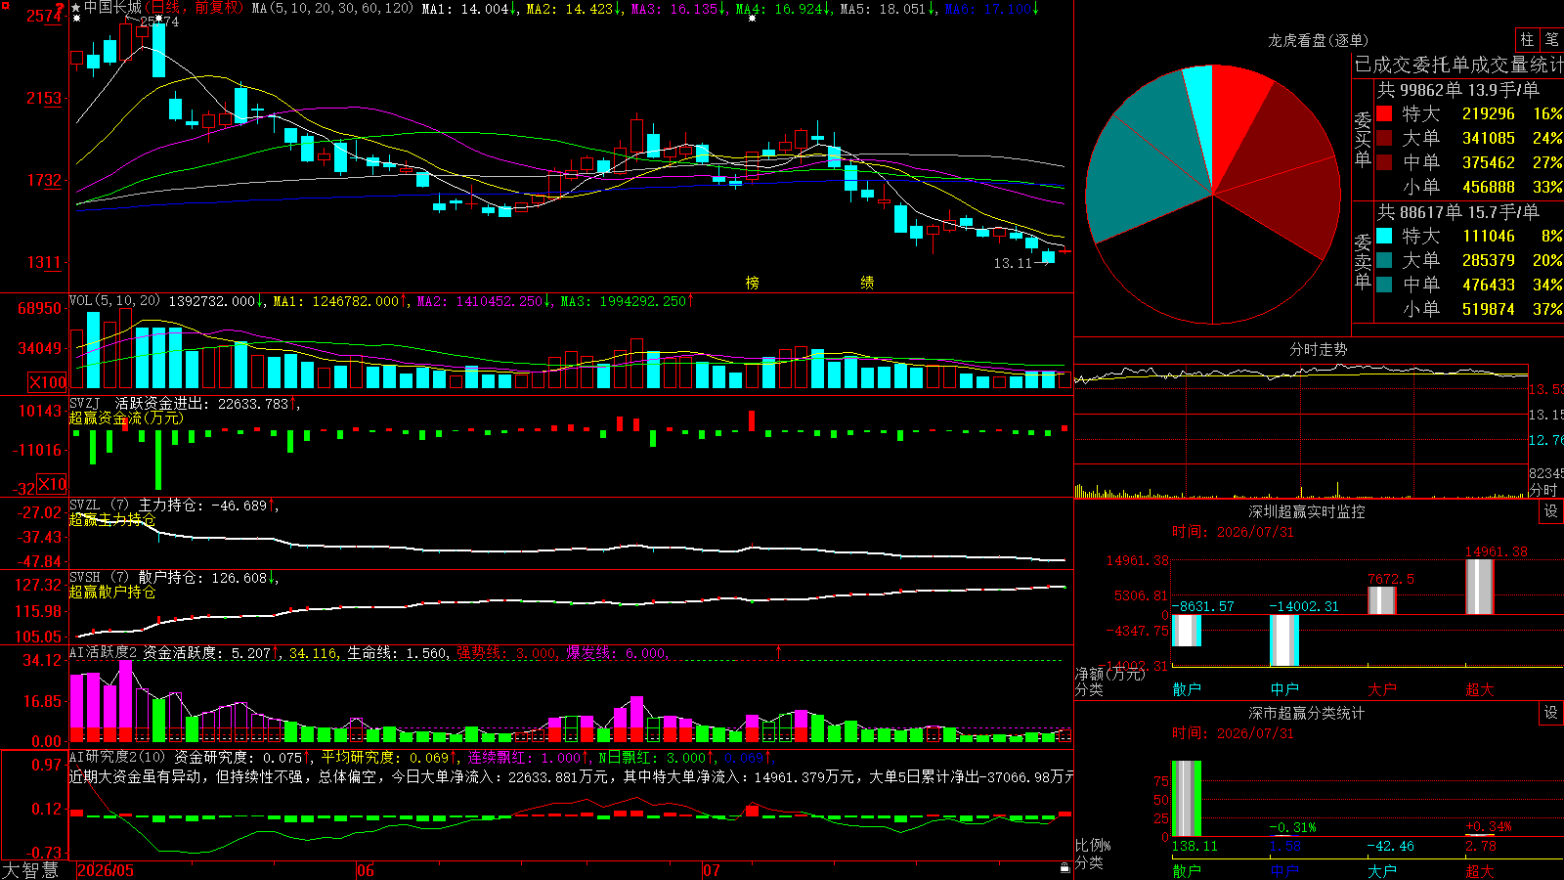Click the 共 88617单 sell-order summary
The height and width of the screenshot is (880, 1564).
(1458, 212)
